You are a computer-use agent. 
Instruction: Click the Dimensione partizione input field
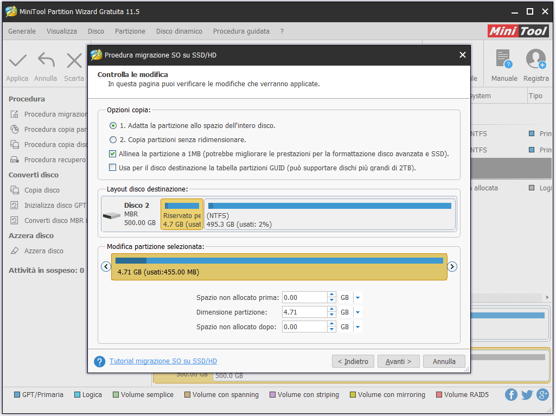click(x=304, y=312)
